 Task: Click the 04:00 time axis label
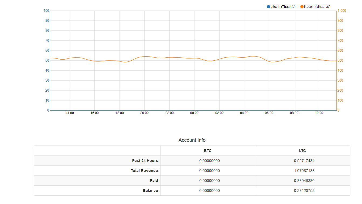point(244,113)
